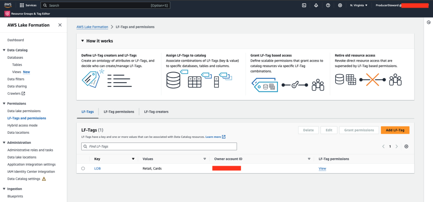Open Application integration settings
Screen dimensions: 433x202
coord(31,164)
